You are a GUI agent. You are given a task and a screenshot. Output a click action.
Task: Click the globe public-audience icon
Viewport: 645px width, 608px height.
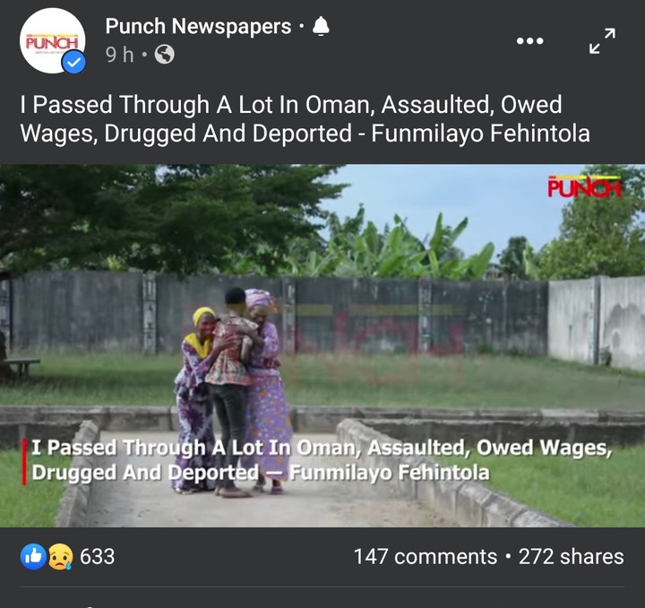(165, 55)
